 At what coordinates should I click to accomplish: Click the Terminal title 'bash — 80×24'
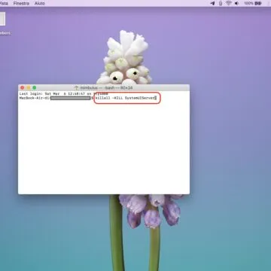click(118, 88)
